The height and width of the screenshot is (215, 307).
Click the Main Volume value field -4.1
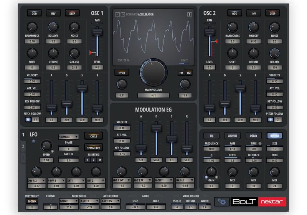[153, 95]
